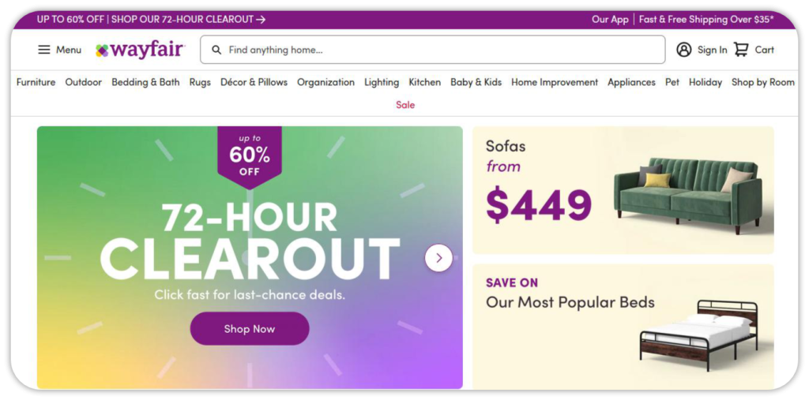This screenshot has width=809, height=400.
Task: Open the shopping Cart icon
Action: click(741, 50)
